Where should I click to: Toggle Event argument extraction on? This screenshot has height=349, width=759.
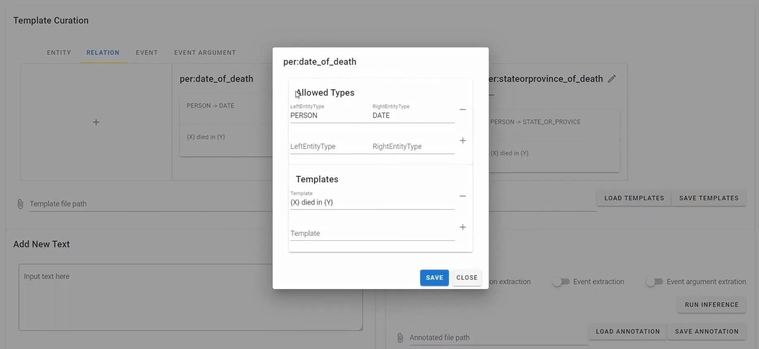pos(655,282)
